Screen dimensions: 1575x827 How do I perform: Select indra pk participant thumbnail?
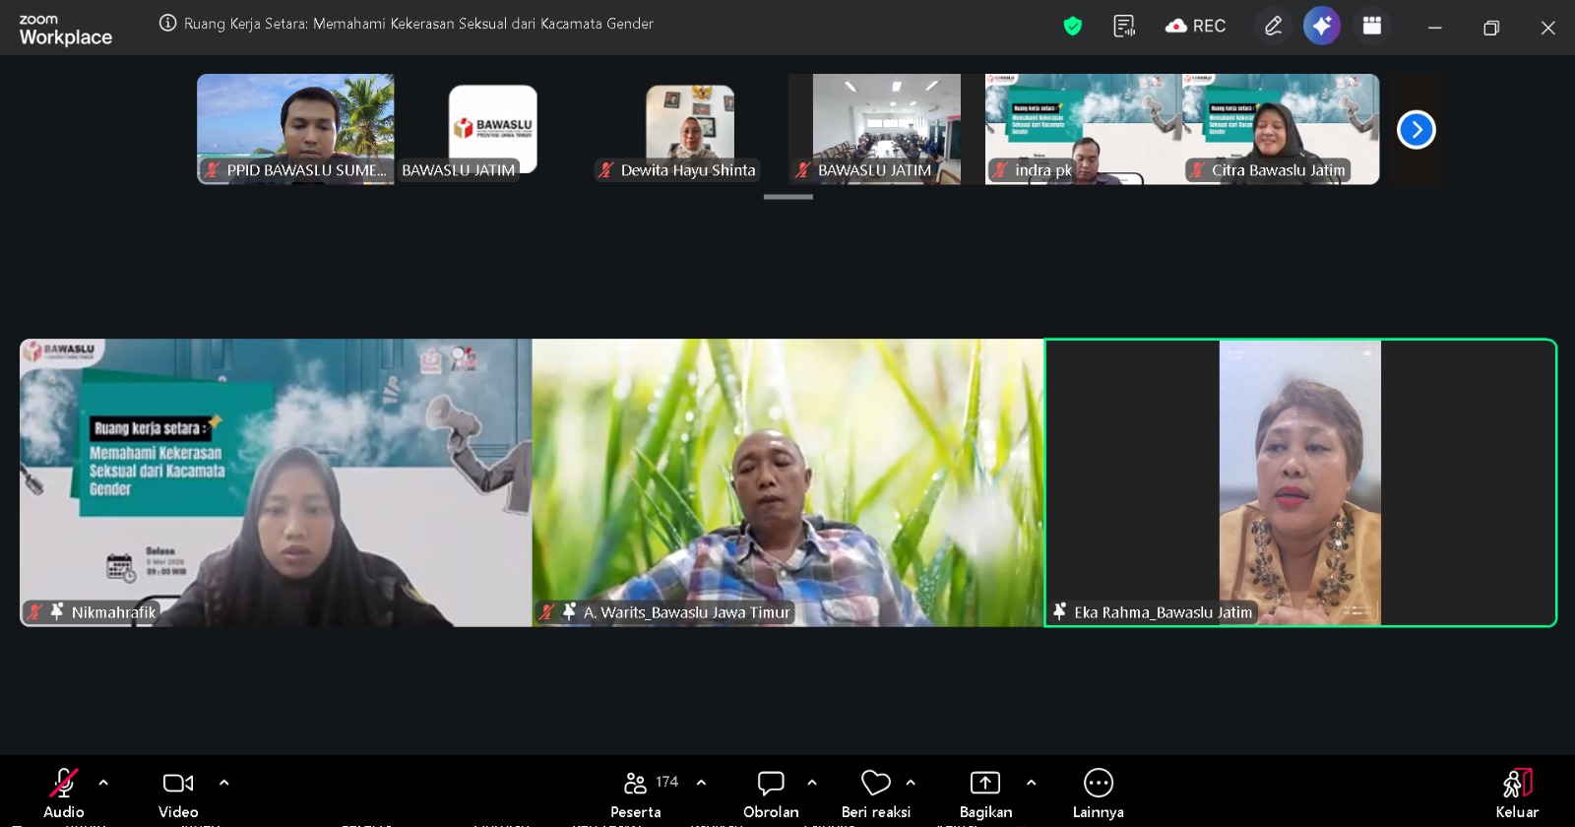[1083, 129]
